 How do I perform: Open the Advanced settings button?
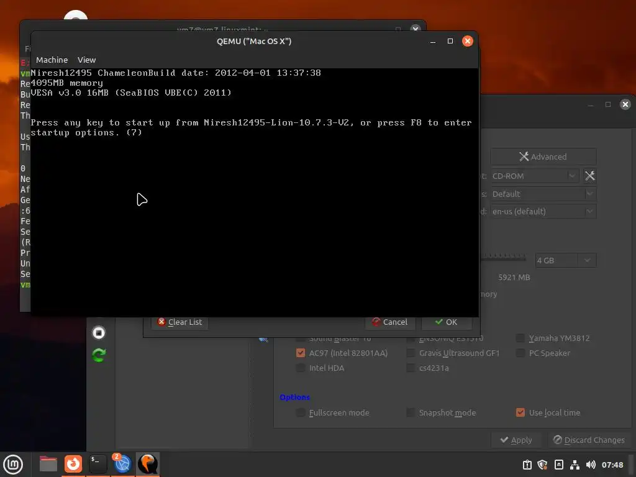(x=543, y=157)
